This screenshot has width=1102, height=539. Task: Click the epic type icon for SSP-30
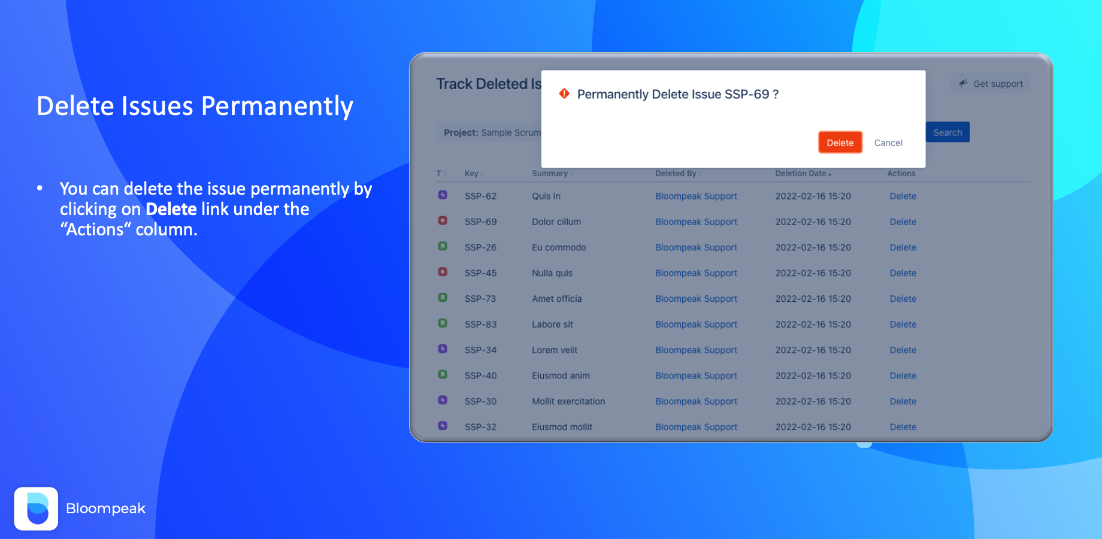point(443,400)
